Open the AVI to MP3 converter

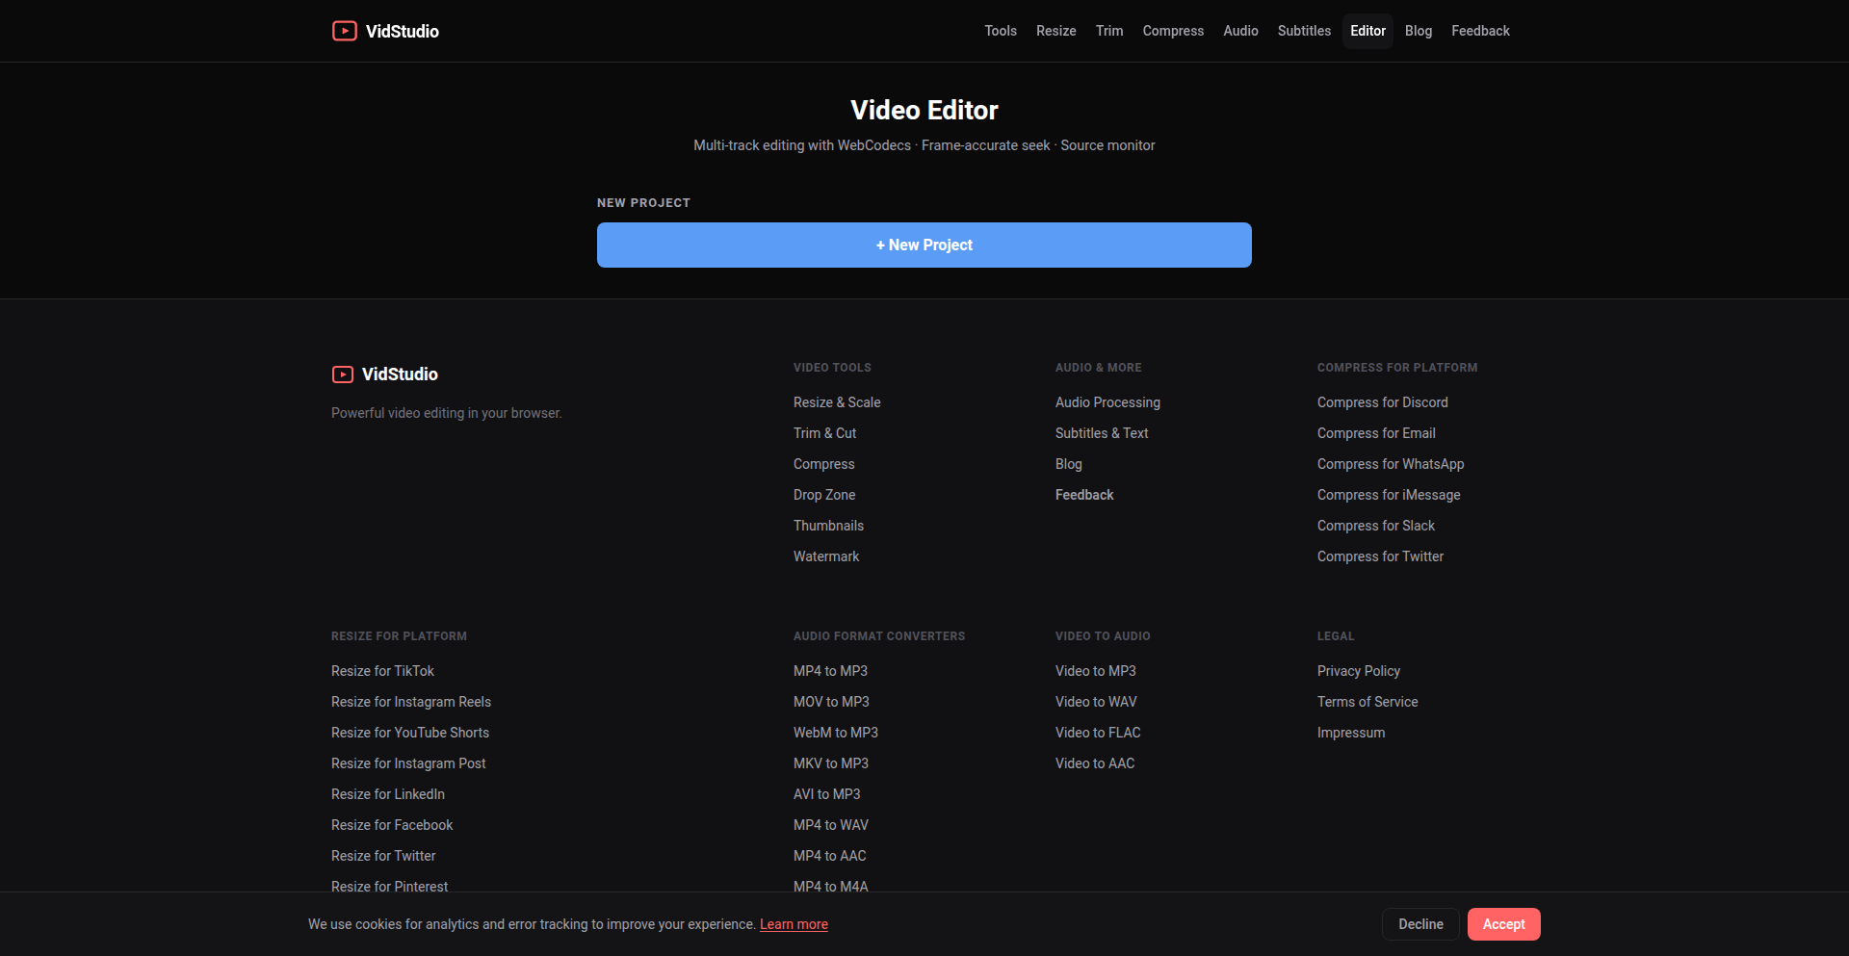(827, 794)
